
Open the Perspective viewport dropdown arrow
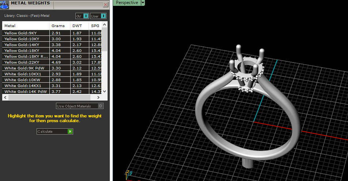click(x=143, y=3)
